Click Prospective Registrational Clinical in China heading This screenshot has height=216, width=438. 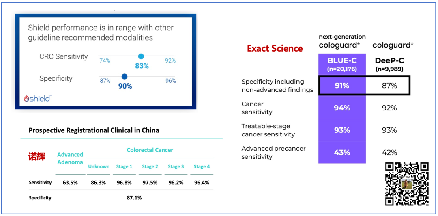coord(94,131)
